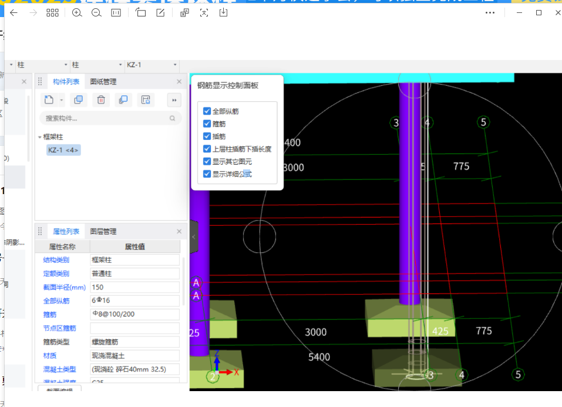Click axis bubble 3 at top

point(396,123)
